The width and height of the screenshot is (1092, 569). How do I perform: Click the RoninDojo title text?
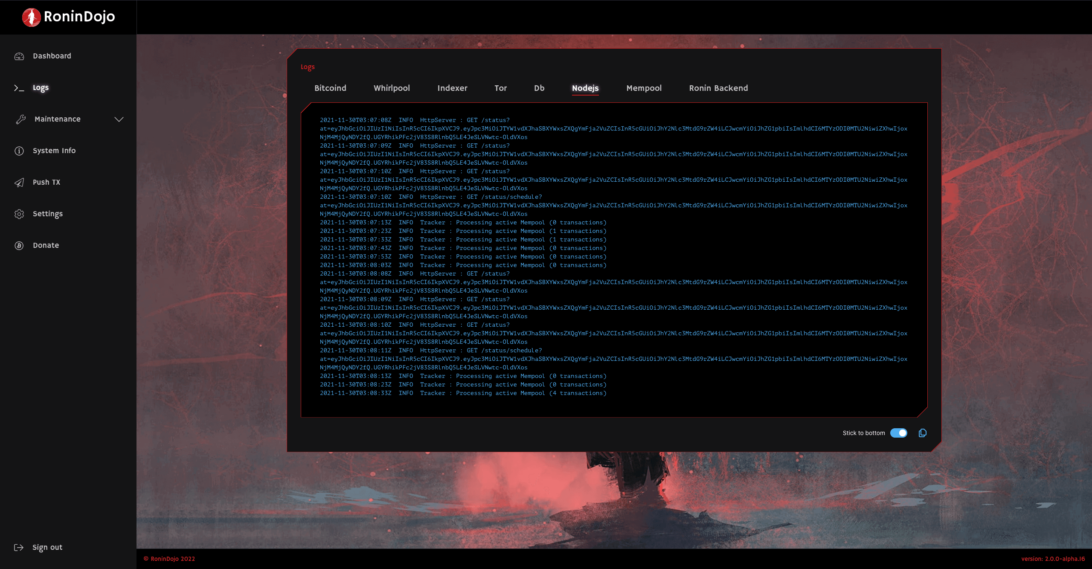79,17
